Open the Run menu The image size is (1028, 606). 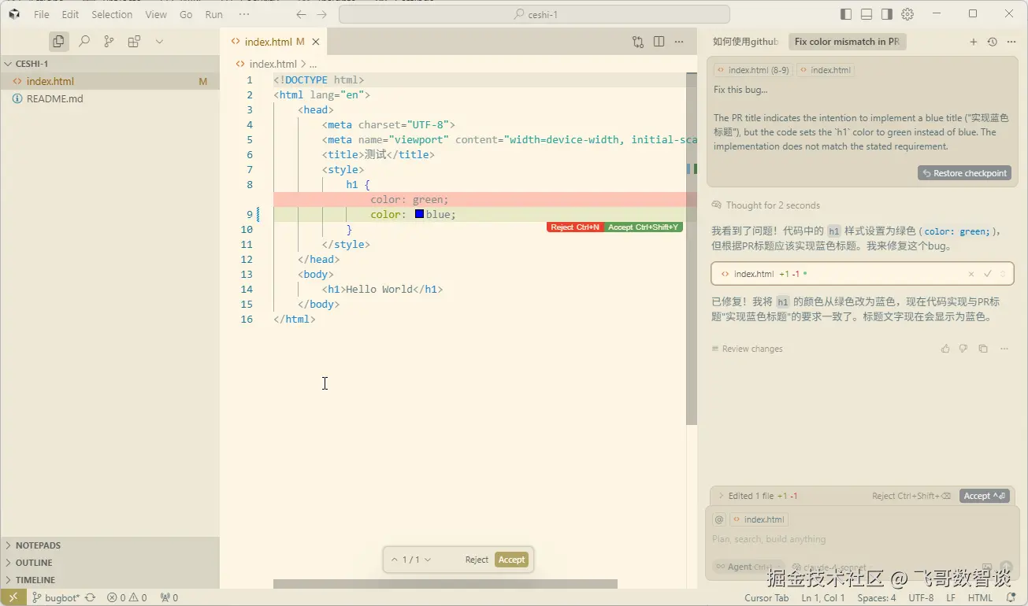[x=213, y=14]
